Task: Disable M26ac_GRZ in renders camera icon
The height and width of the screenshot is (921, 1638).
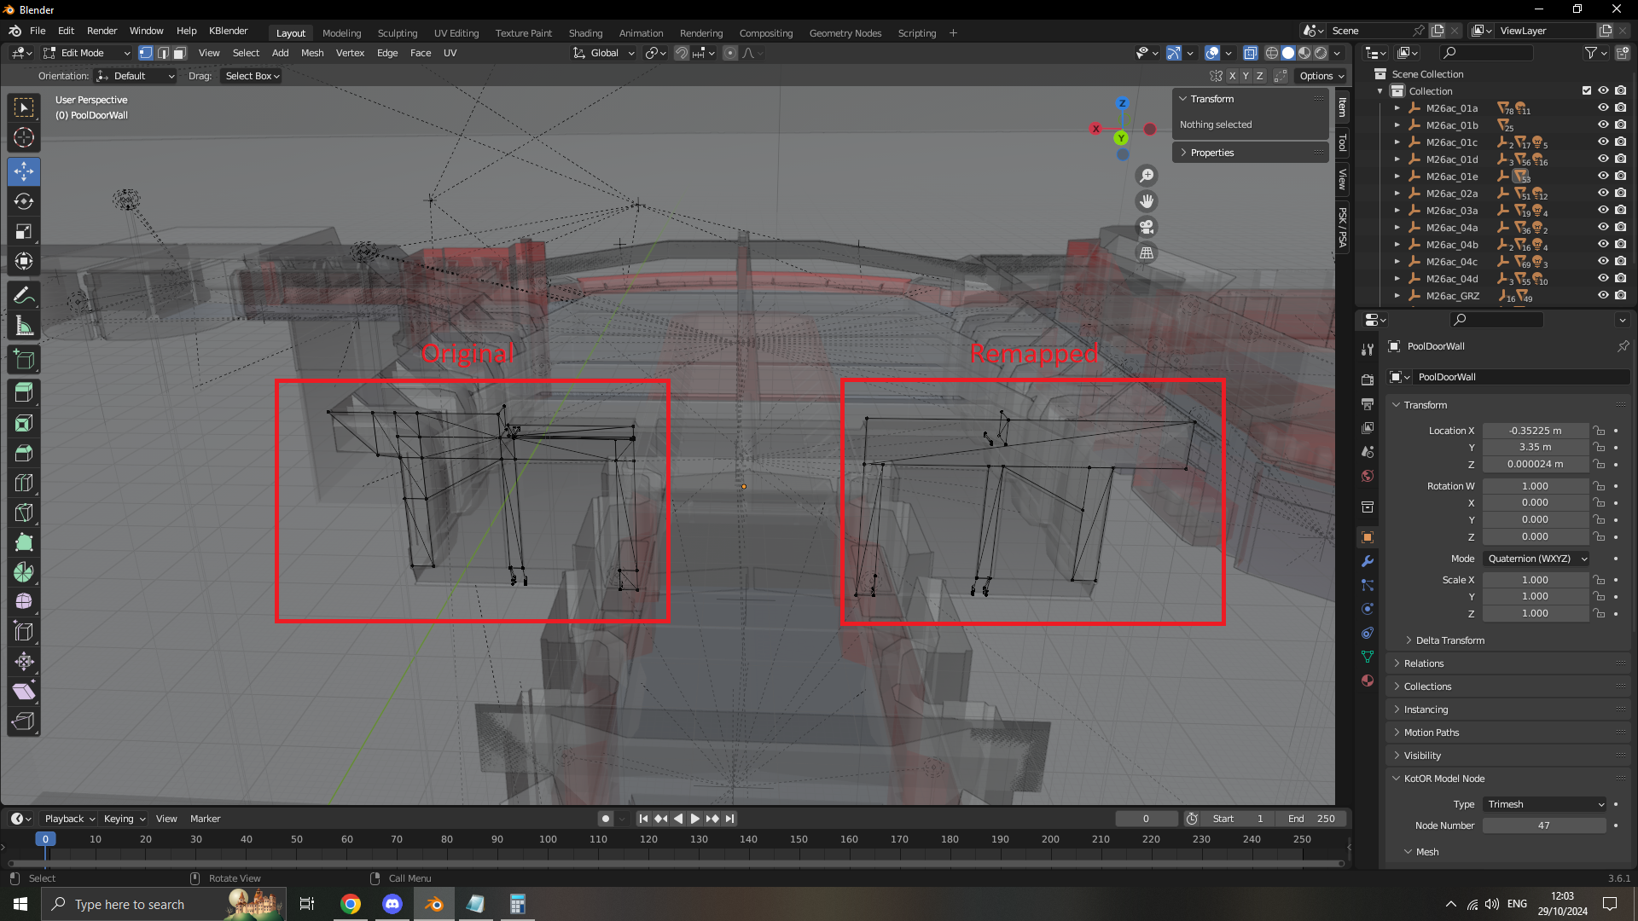Action: pos(1620,296)
